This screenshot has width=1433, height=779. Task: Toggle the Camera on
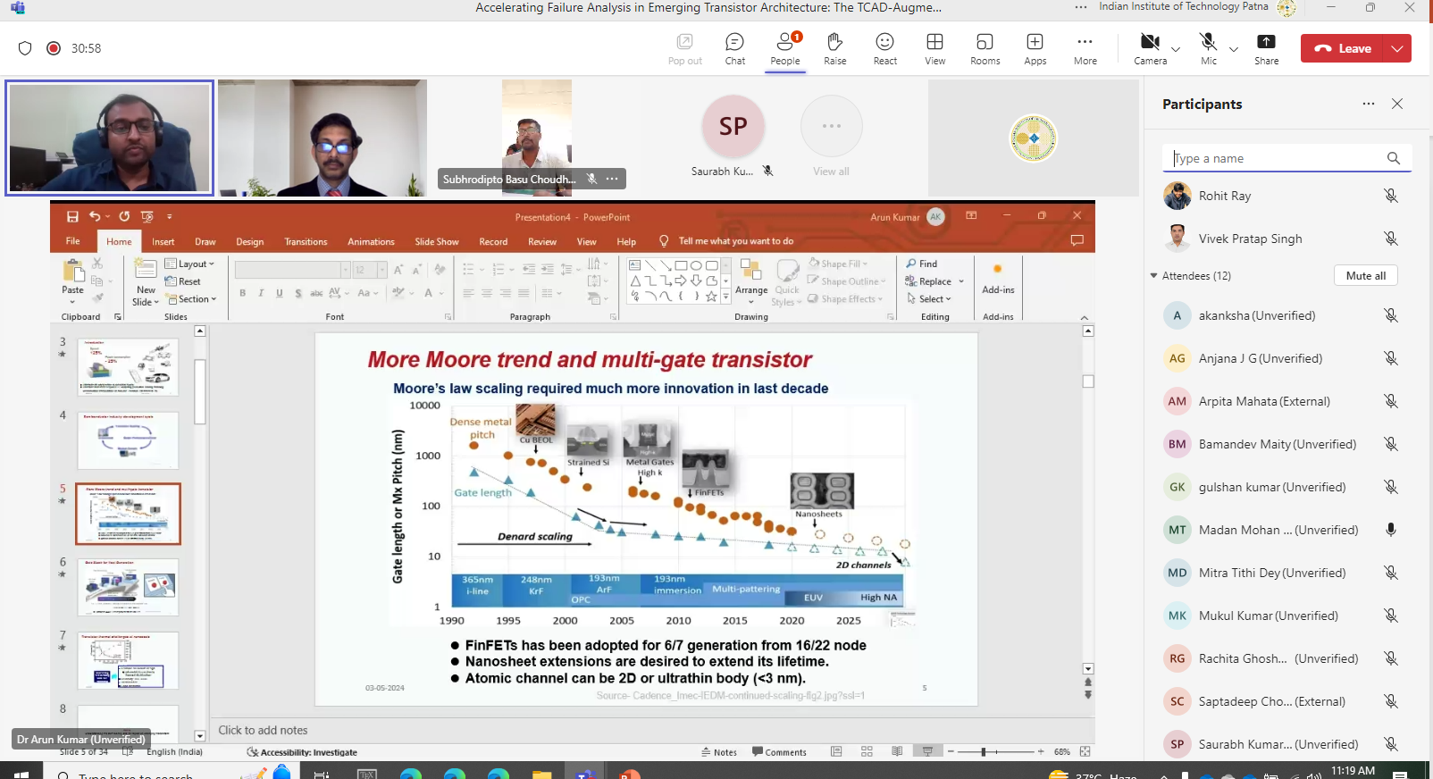coord(1150,48)
